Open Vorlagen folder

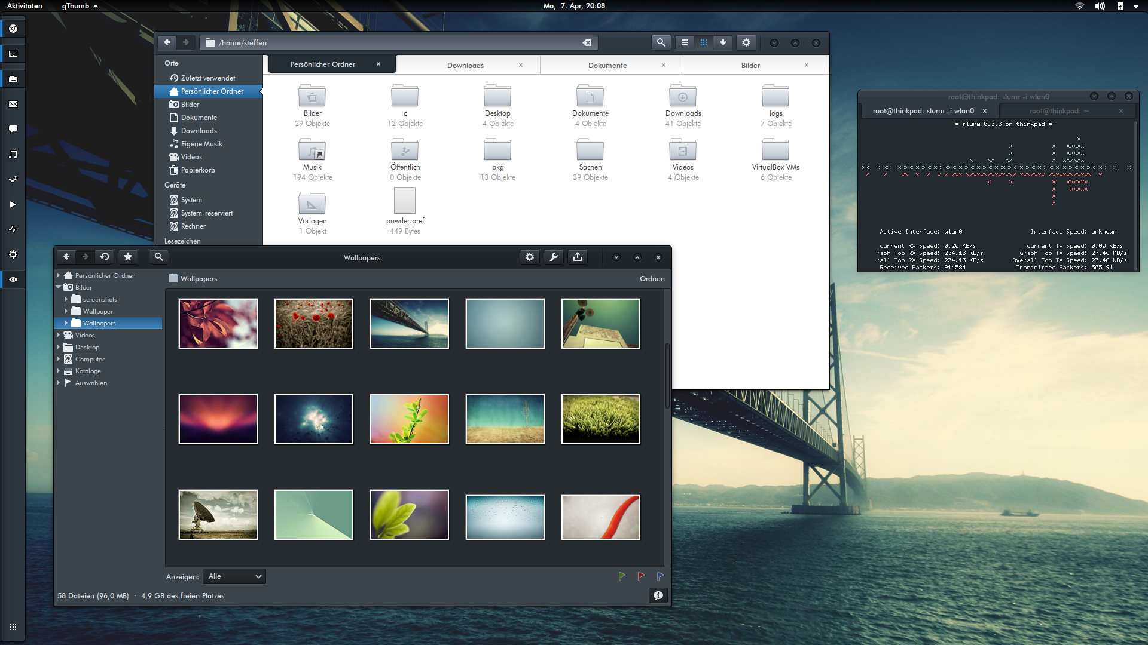[x=312, y=213]
